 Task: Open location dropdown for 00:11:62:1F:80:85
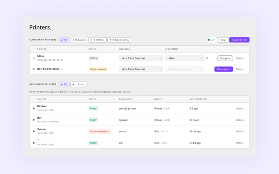(x=141, y=69)
